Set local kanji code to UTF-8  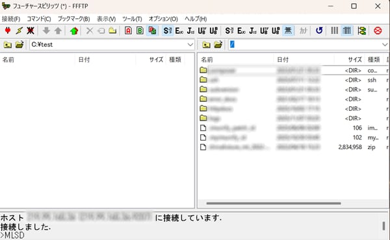pyautogui.click(x=202, y=30)
